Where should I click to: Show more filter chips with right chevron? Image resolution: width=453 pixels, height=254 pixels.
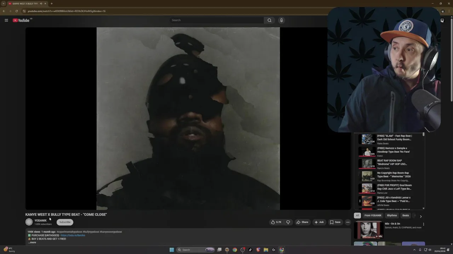tap(421, 216)
